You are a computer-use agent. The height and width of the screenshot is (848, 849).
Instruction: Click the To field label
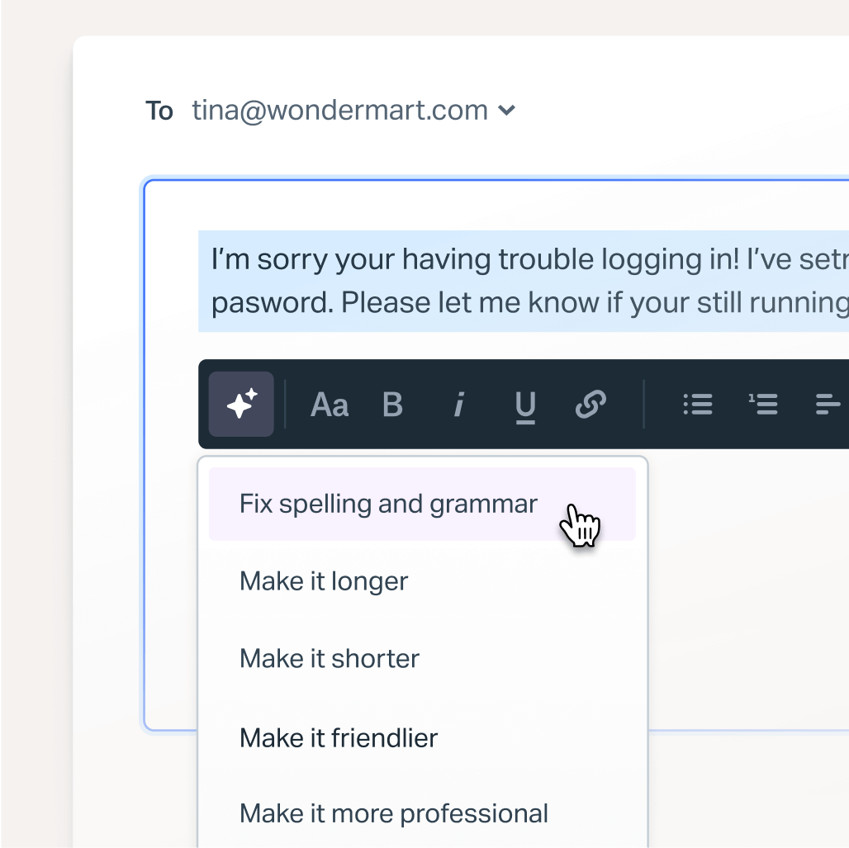tap(159, 111)
